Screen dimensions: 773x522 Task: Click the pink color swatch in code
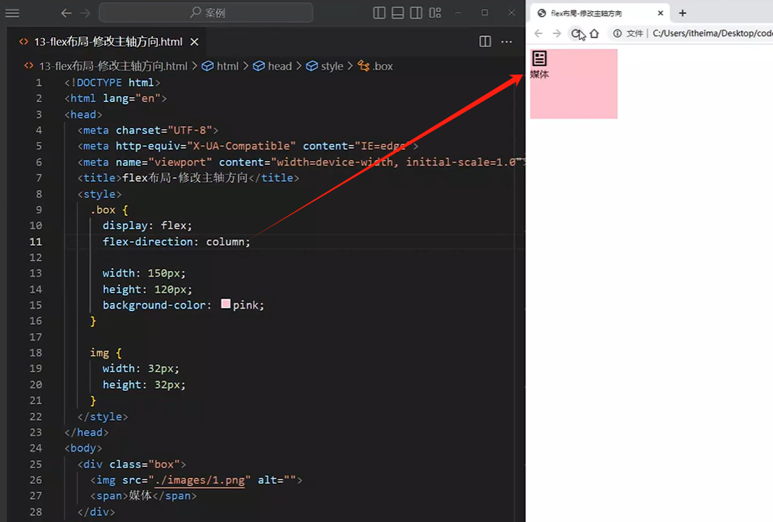click(226, 304)
